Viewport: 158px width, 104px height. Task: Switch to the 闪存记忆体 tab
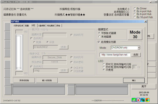coord(18,26)
